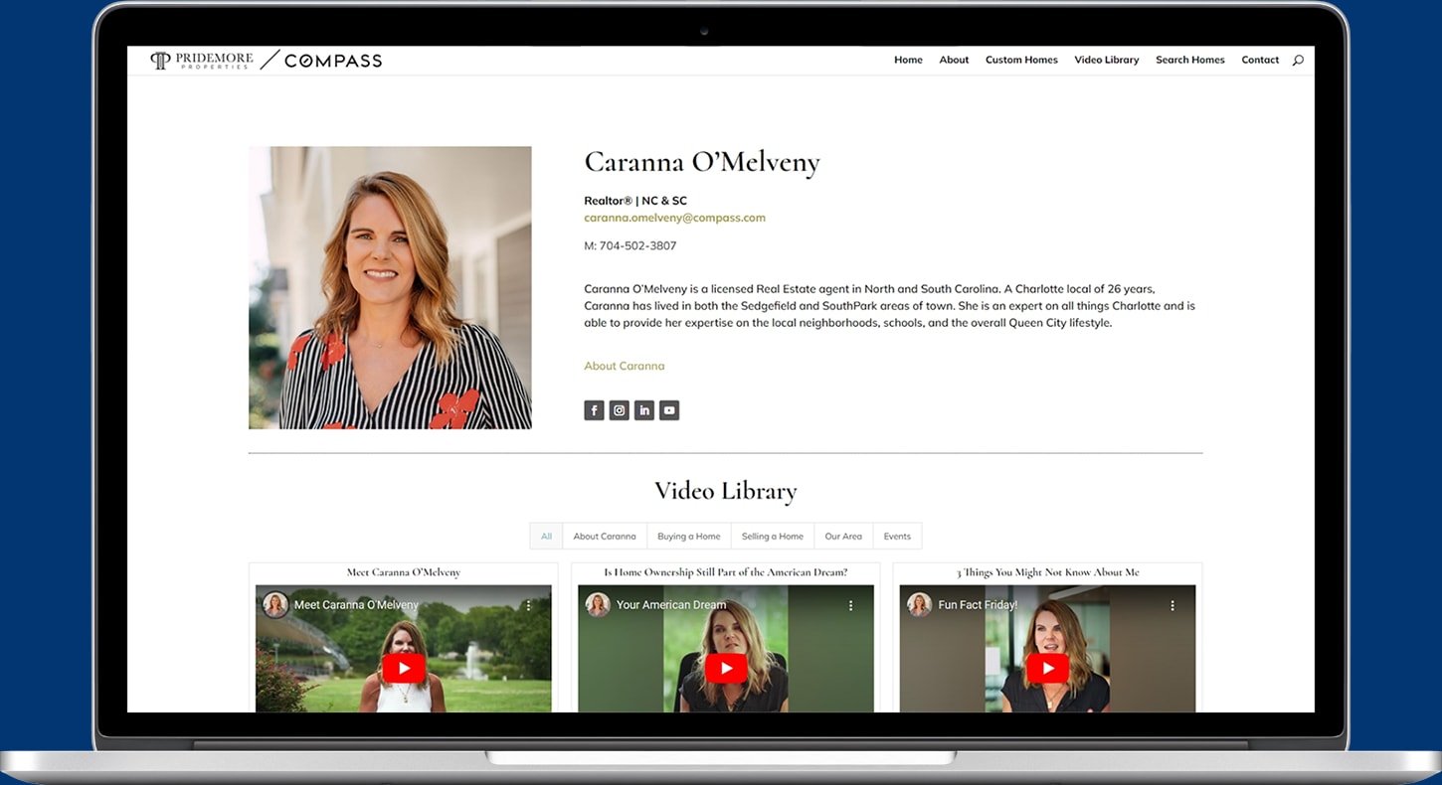Image resolution: width=1442 pixels, height=785 pixels.
Task: Go to Search Homes page
Action: tap(1189, 60)
